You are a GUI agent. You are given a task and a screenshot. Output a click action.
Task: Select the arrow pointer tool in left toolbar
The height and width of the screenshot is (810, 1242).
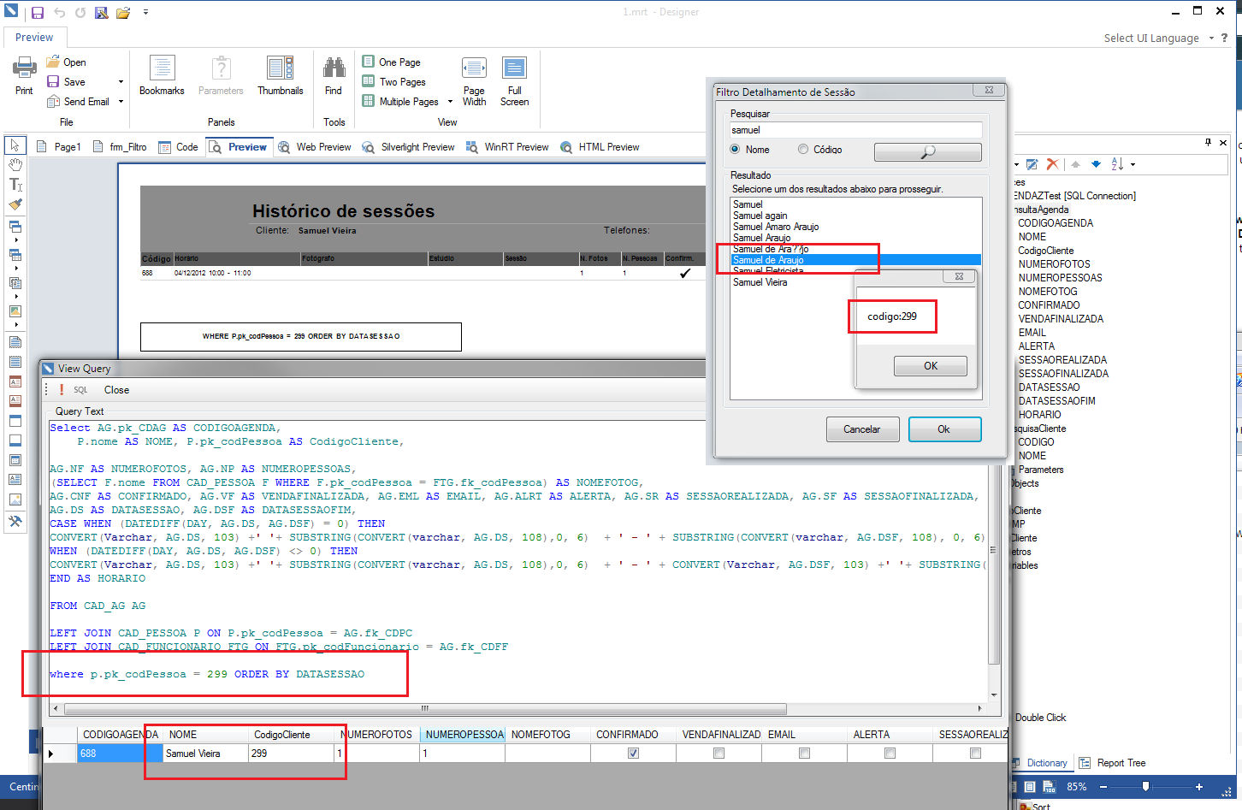coord(15,145)
